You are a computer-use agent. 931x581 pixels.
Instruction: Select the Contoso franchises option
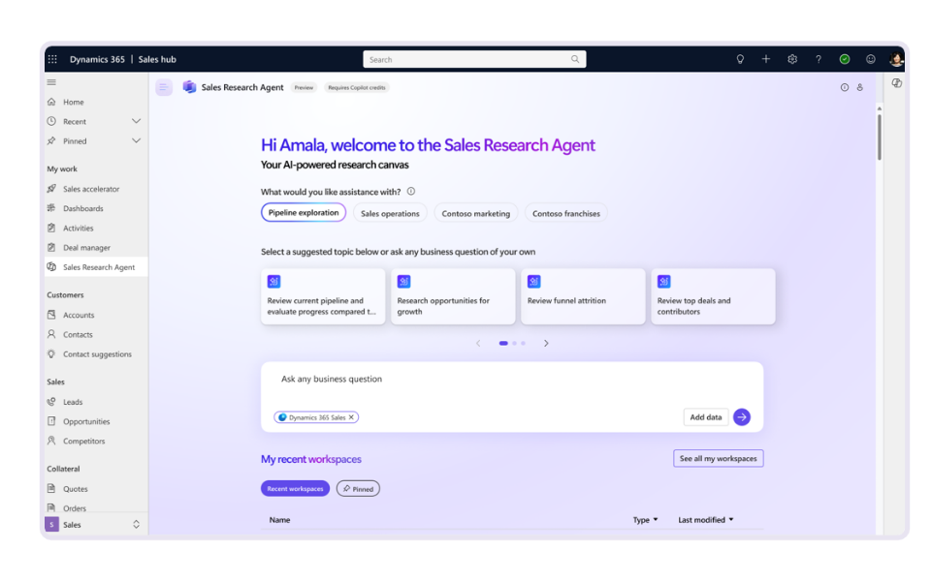click(x=565, y=213)
